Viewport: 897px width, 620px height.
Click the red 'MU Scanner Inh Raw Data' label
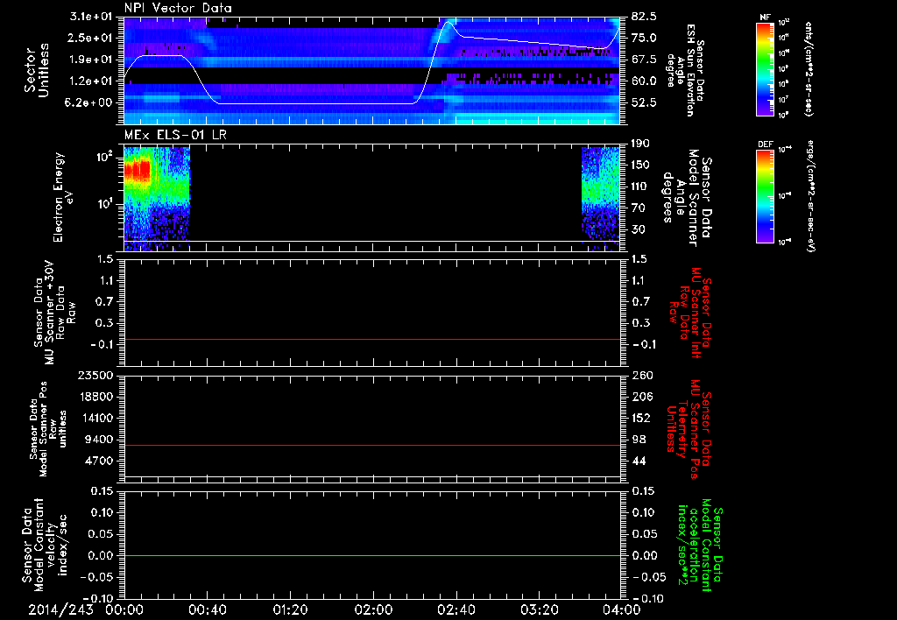[x=690, y=313]
